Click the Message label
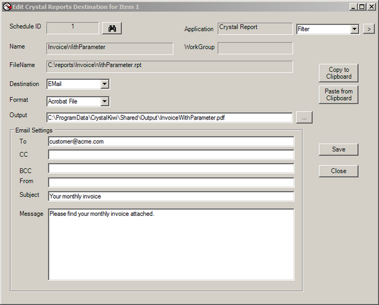Viewport: 379px width, 305px height. tap(32, 214)
